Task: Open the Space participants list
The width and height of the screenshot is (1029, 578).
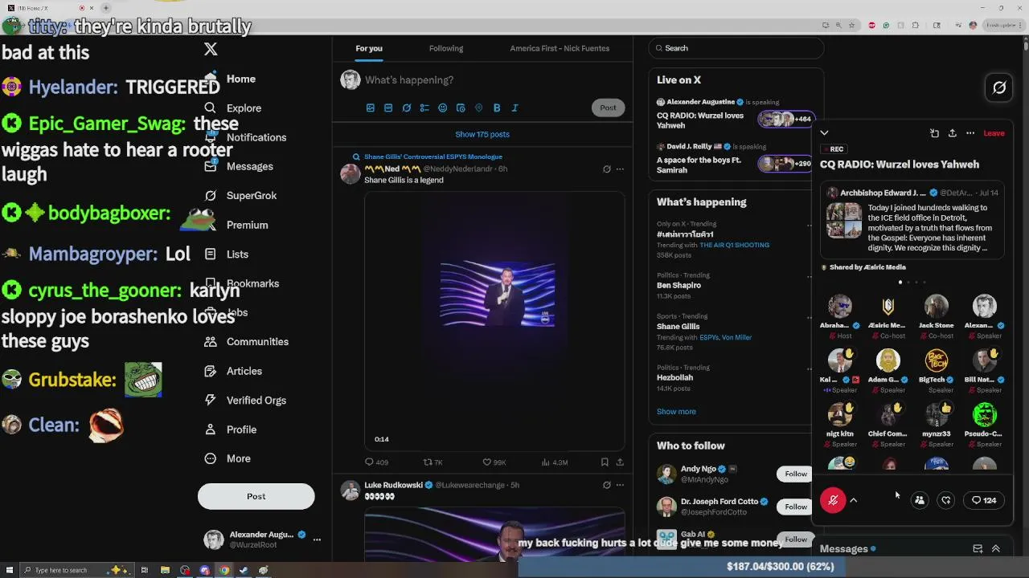Action: [920, 500]
